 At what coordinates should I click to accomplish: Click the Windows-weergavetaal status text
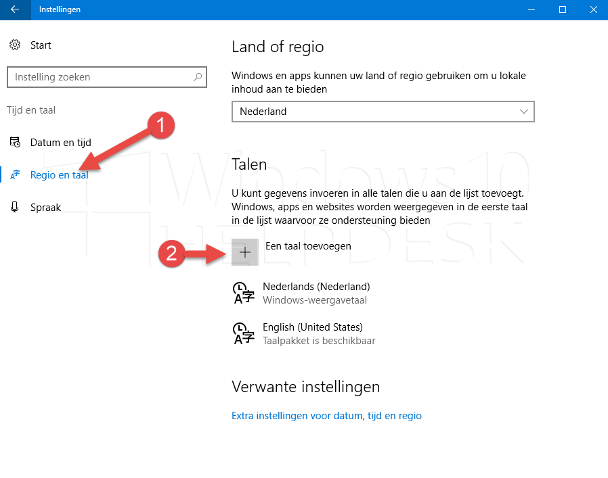coord(315,300)
